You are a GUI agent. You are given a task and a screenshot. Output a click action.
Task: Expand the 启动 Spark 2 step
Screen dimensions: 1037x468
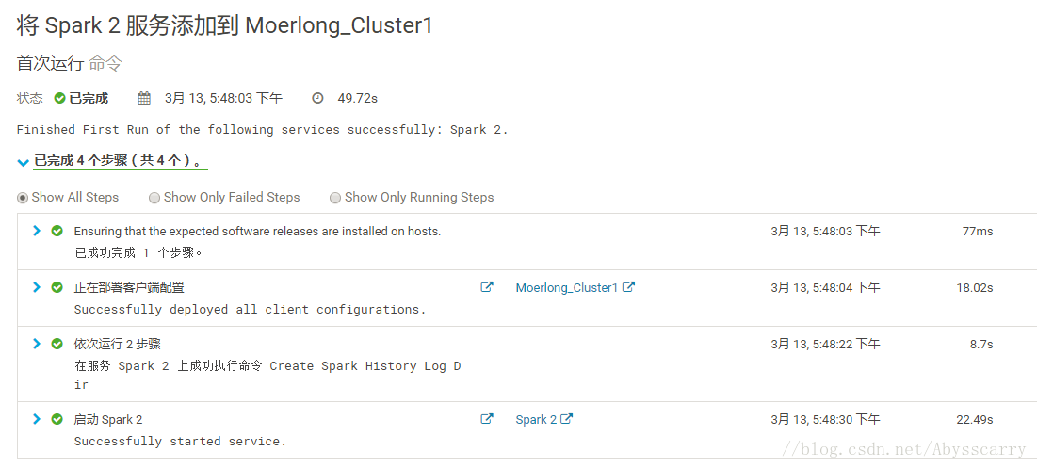pos(37,419)
